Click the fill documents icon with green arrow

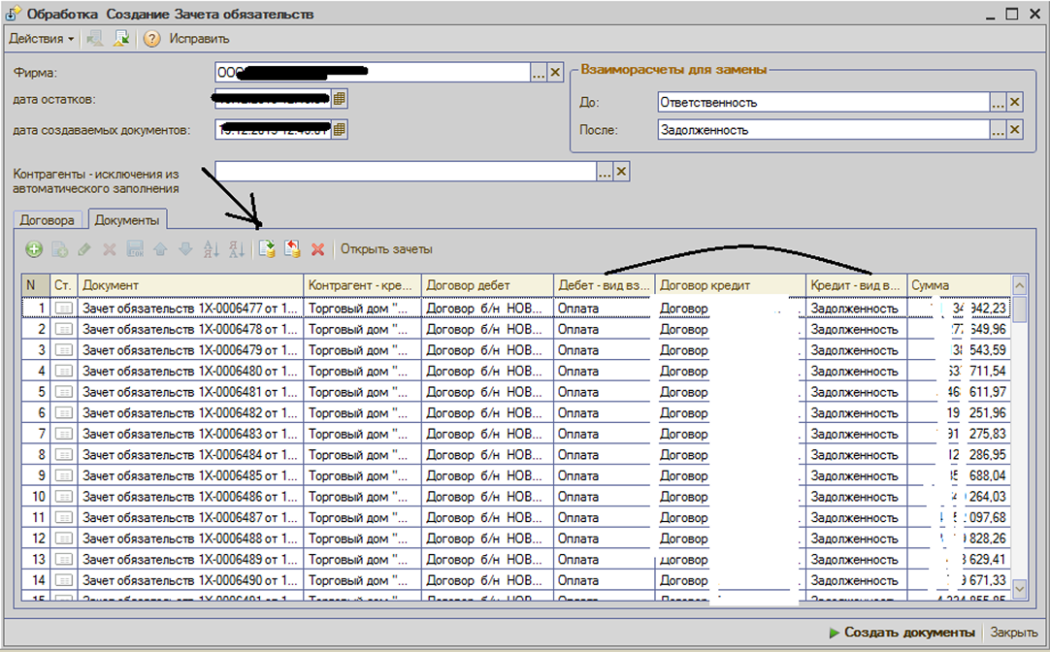(x=267, y=249)
